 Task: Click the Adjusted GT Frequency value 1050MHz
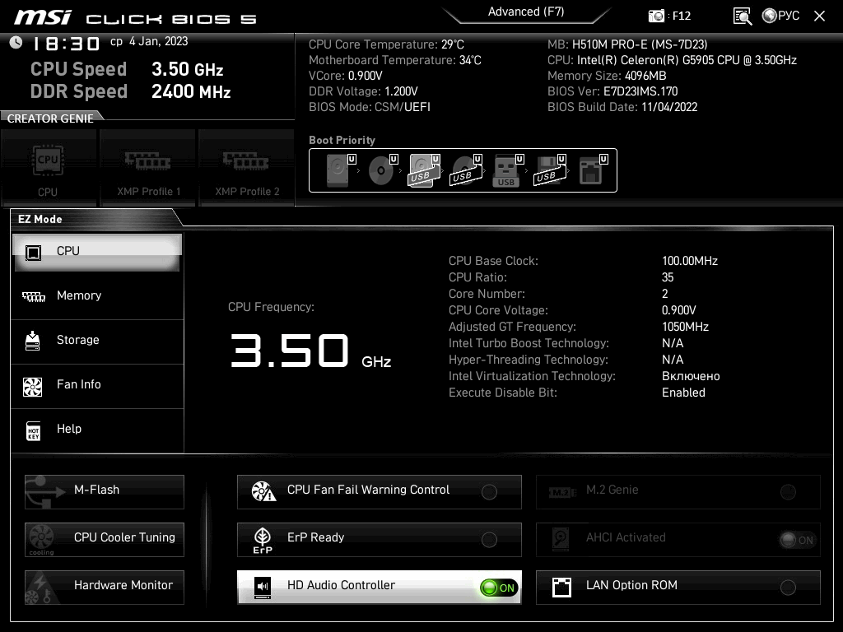[685, 327]
